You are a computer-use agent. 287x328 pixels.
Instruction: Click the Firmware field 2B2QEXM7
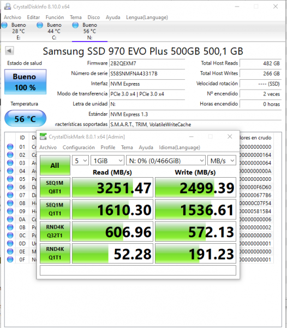pos(147,63)
